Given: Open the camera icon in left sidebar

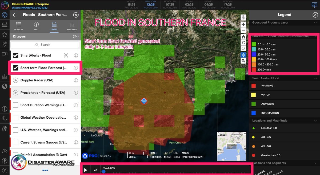Looking at the screenshot, I should click(x=5, y=54).
